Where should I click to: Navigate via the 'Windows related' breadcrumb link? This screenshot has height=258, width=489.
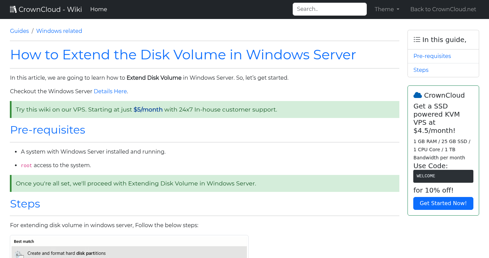pyautogui.click(x=59, y=31)
